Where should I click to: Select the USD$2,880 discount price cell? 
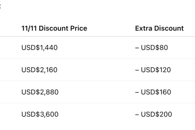pyautogui.click(x=40, y=92)
